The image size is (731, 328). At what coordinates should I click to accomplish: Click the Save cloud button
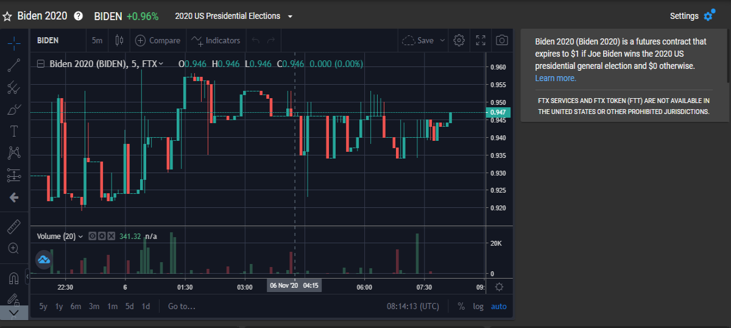pyautogui.click(x=418, y=40)
